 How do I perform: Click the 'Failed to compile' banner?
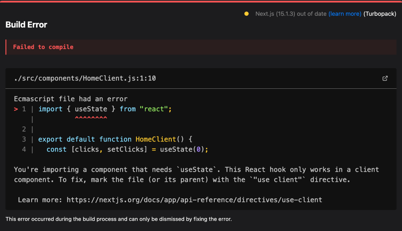tap(201, 47)
